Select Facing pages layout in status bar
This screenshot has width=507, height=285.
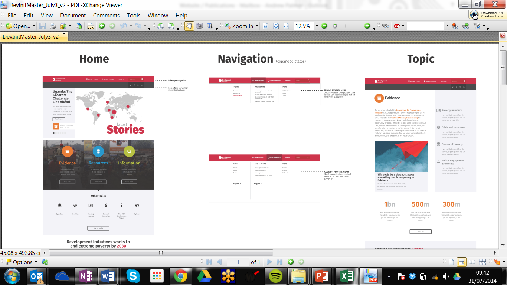(x=472, y=262)
